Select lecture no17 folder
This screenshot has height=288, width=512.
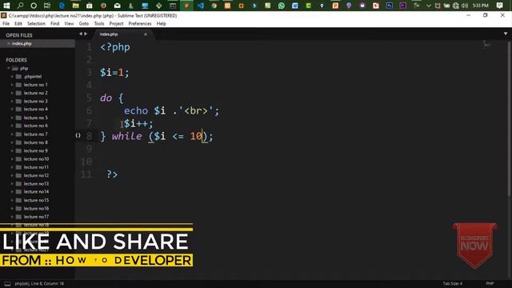point(36,217)
